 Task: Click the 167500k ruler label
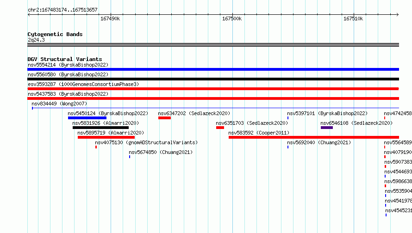[232, 18]
